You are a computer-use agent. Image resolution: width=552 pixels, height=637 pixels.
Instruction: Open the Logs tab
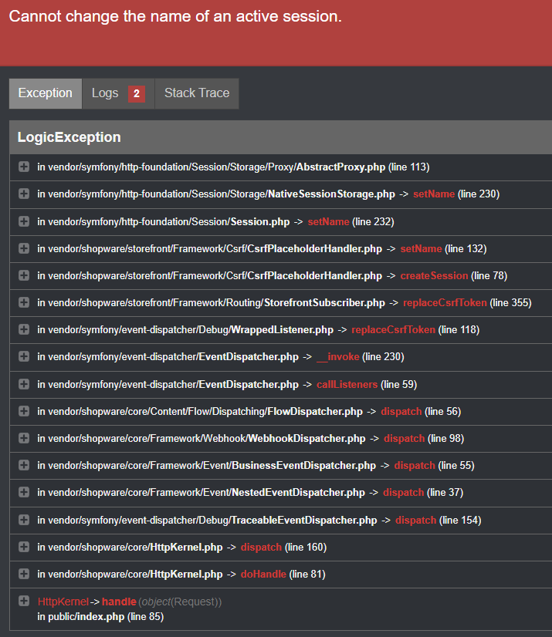point(118,93)
